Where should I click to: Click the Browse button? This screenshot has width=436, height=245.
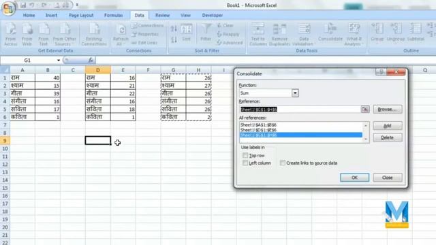click(388, 109)
